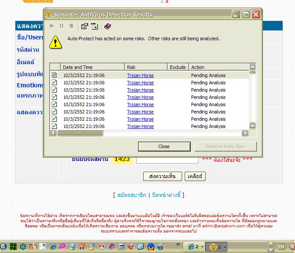Image resolution: width=295 pixels, height=253 pixels.
Task: Click the admin@arpakorn.com email text
Action: coord(223,226)
